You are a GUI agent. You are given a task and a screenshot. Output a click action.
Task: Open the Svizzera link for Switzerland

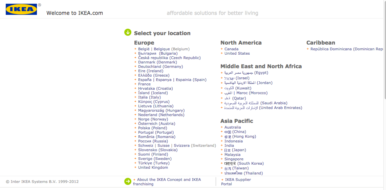pyautogui.click(x=182, y=145)
